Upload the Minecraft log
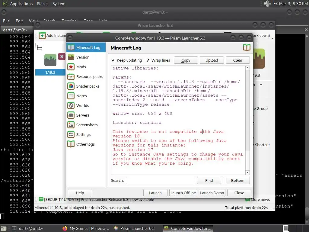309x232 pixels. point(212,60)
